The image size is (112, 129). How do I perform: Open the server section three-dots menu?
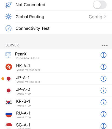(105, 45)
